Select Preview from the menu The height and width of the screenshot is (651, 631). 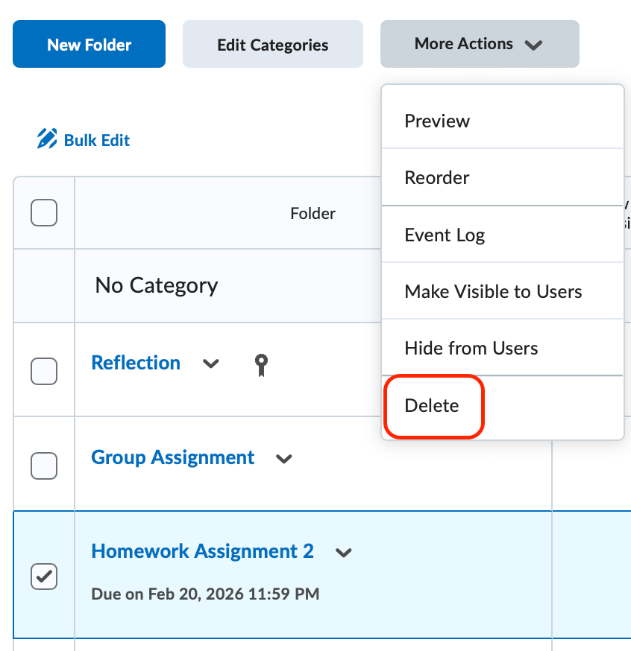point(437,121)
